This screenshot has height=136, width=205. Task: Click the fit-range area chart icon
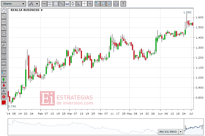(x=67, y=4)
